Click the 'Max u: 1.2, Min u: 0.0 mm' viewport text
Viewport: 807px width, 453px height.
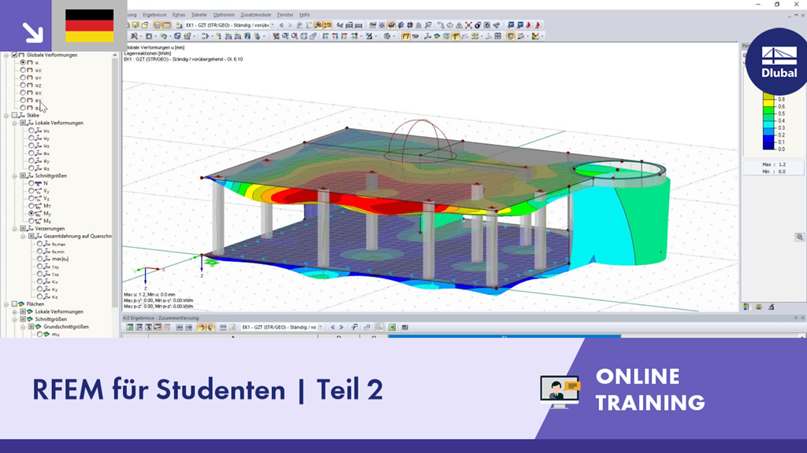(x=149, y=295)
